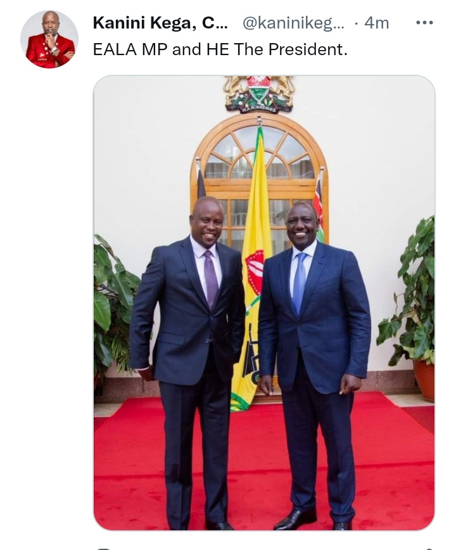The height and width of the screenshot is (550, 456).
Task: Open the @kaninikeg... handle link
Action: 293,23
